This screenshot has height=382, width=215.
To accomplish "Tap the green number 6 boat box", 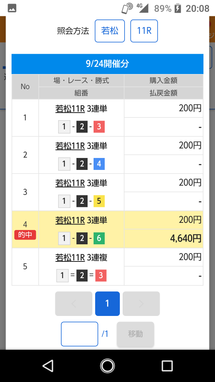I will [x=99, y=238].
